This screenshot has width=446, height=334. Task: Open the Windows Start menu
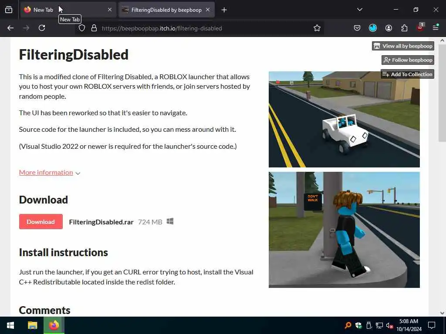click(x=10, y=325)
